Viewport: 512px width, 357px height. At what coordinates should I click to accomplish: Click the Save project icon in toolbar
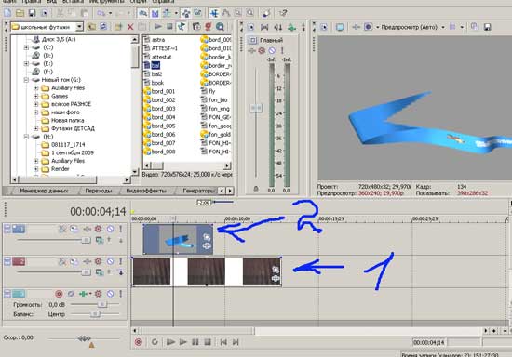(32, 13)
